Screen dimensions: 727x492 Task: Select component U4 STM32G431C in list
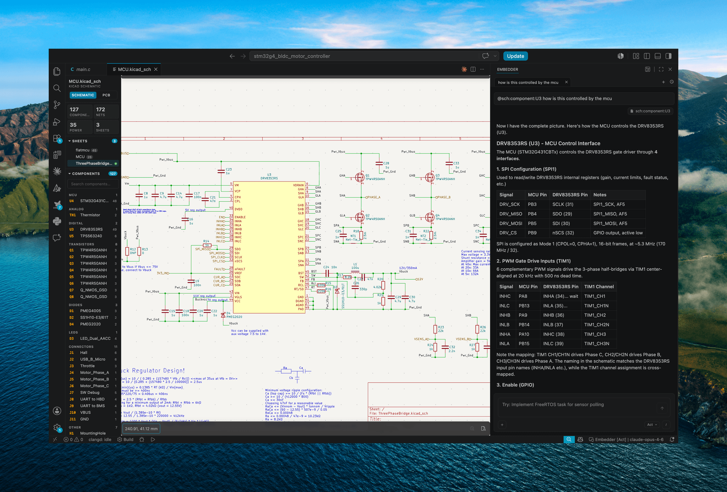point(93,201)
